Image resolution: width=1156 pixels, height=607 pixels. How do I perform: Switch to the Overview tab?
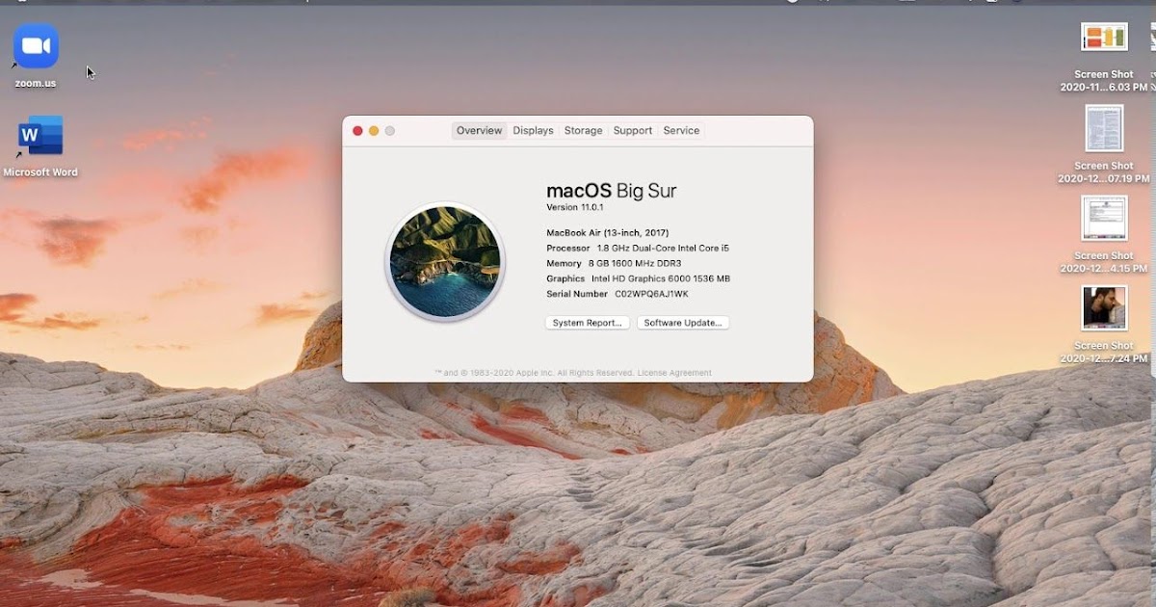click(x=479, y=130)
